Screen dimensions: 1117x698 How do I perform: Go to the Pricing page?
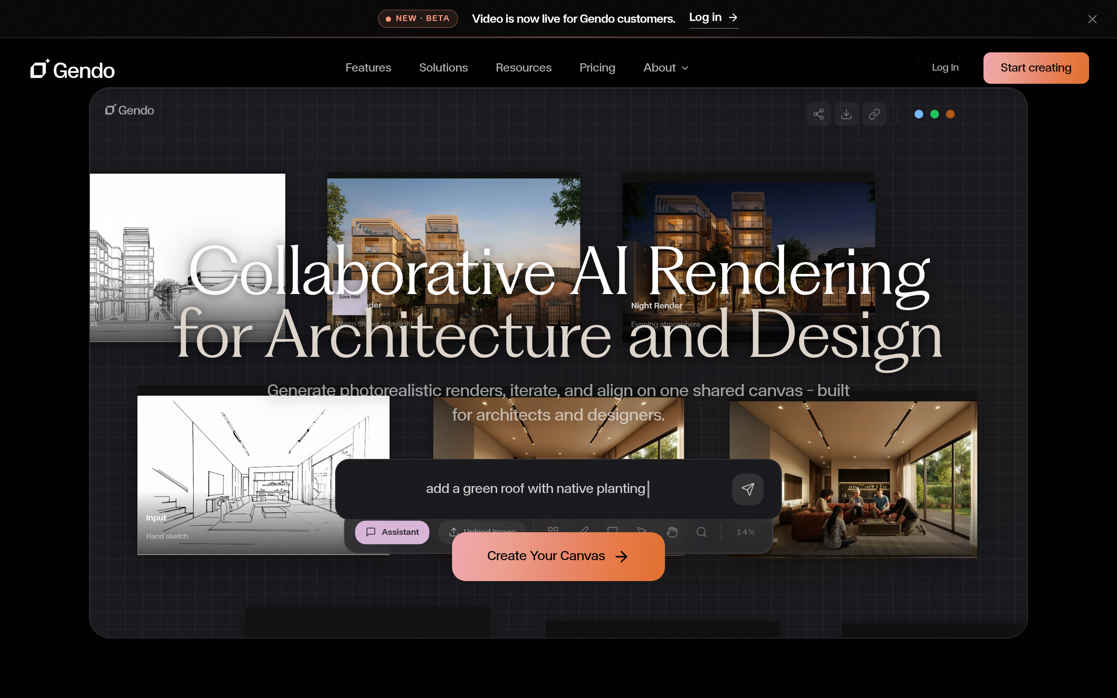597,68
